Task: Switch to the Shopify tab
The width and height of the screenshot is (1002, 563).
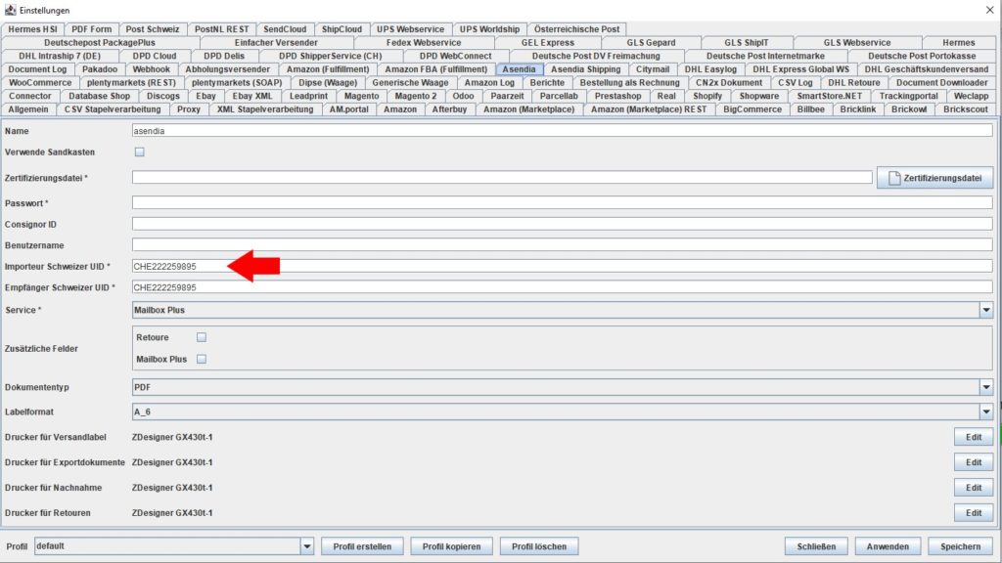Action: [707, 96]
